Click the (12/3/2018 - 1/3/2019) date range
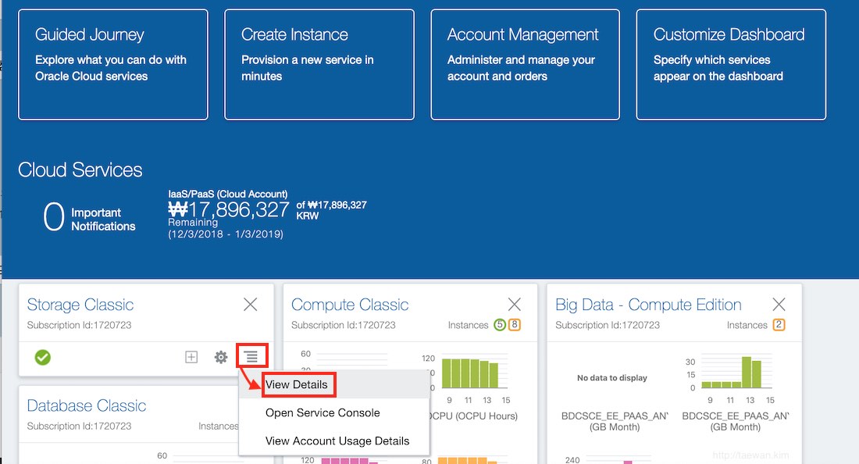The width and height of the screenshot is (859, 464). click(x=225, y=234)
